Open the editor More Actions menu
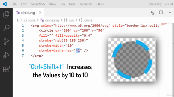Image resolution: width=174 pixels, height=97 pixels. (169, 12)
